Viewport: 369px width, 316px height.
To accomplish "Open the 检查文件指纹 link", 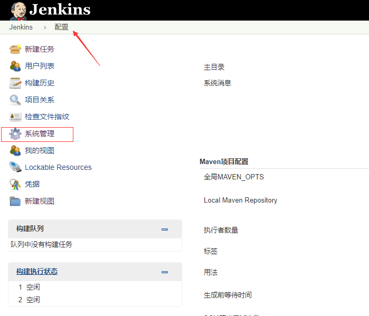I will (47, 117).
